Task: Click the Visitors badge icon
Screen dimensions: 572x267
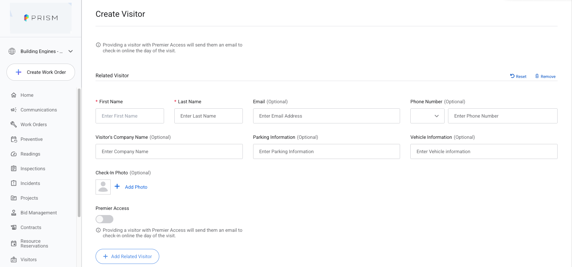Action: (x=14, y=259)
